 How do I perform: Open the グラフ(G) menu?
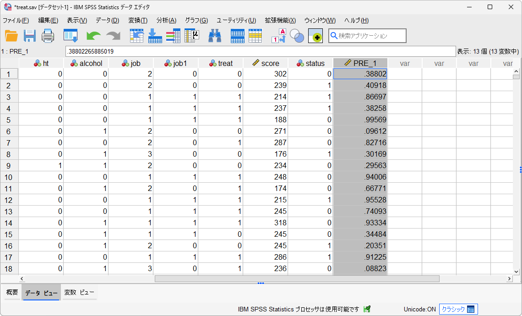[196, 21]
